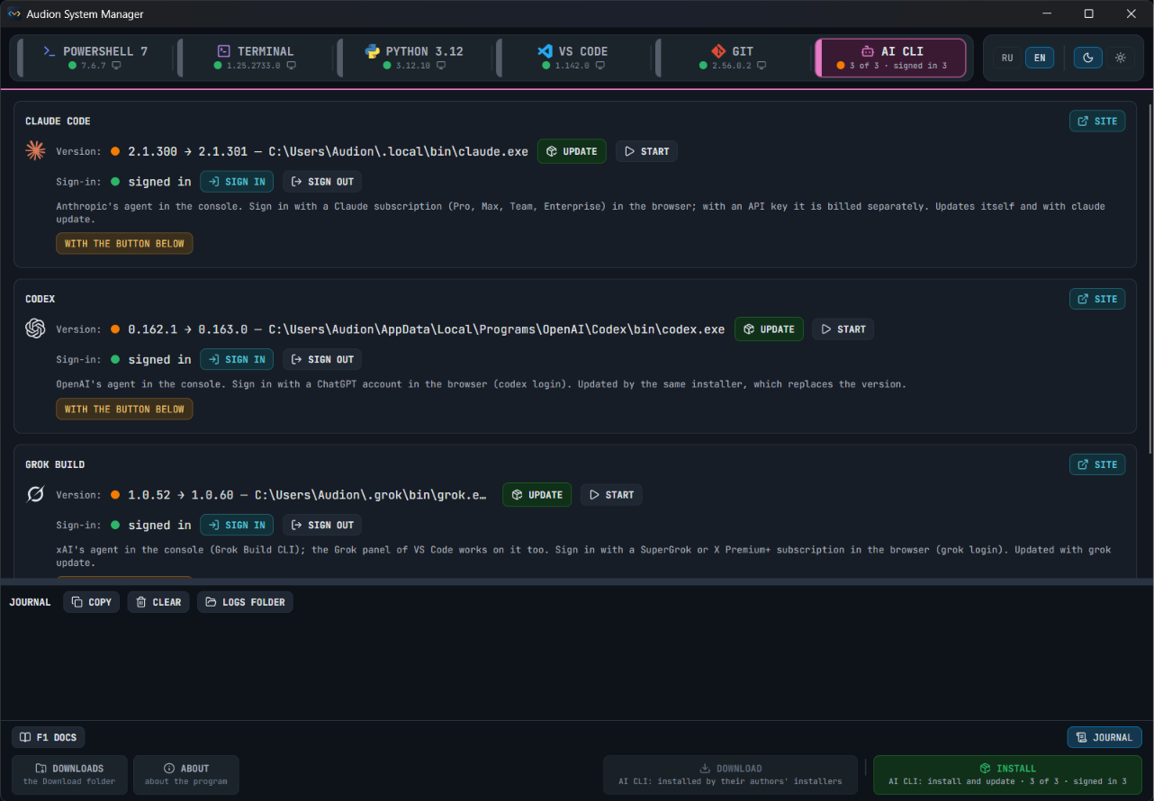Update Claude Code to 2.1.301

click(572, 151)
